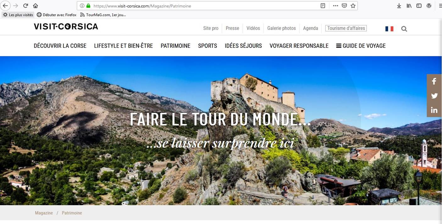Save page to Pocket icon
The image size is (442, 224).
click(344, 6)
